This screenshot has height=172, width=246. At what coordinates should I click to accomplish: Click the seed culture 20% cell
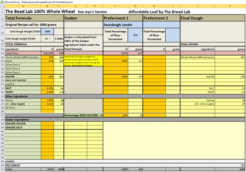[115, 115]
